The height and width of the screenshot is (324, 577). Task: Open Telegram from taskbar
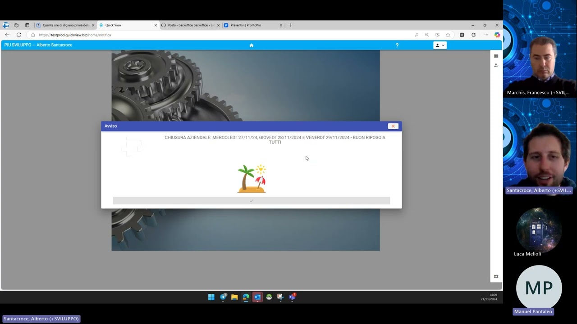click(223, 297)
